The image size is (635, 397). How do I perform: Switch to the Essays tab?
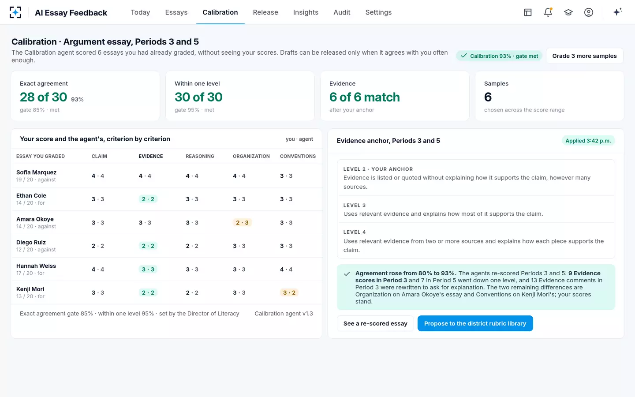tap(176, 12)
